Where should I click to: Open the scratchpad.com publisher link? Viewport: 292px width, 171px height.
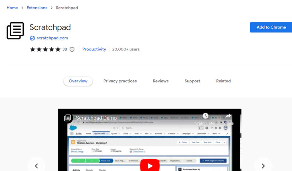pos(52,38)
